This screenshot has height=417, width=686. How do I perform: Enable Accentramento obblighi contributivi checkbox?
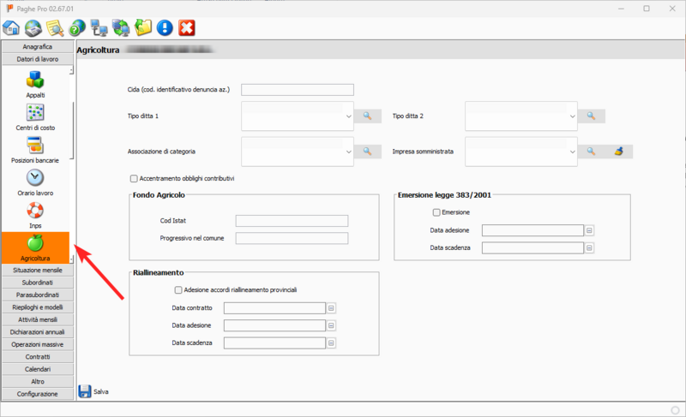click(x=134, y=178)
